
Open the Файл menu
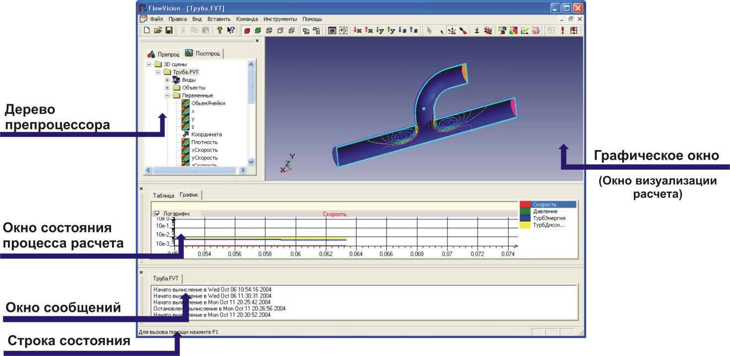click(x=156, y=19)
